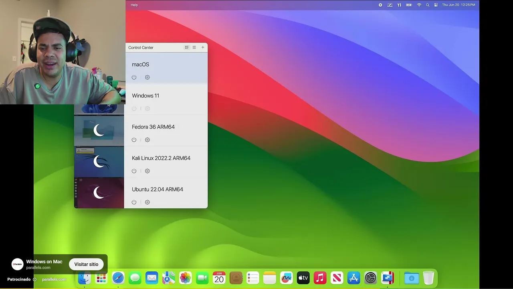Click the Windows 11 power icon
The height and width of the screenshot is (289, 513).
[134, 108]
